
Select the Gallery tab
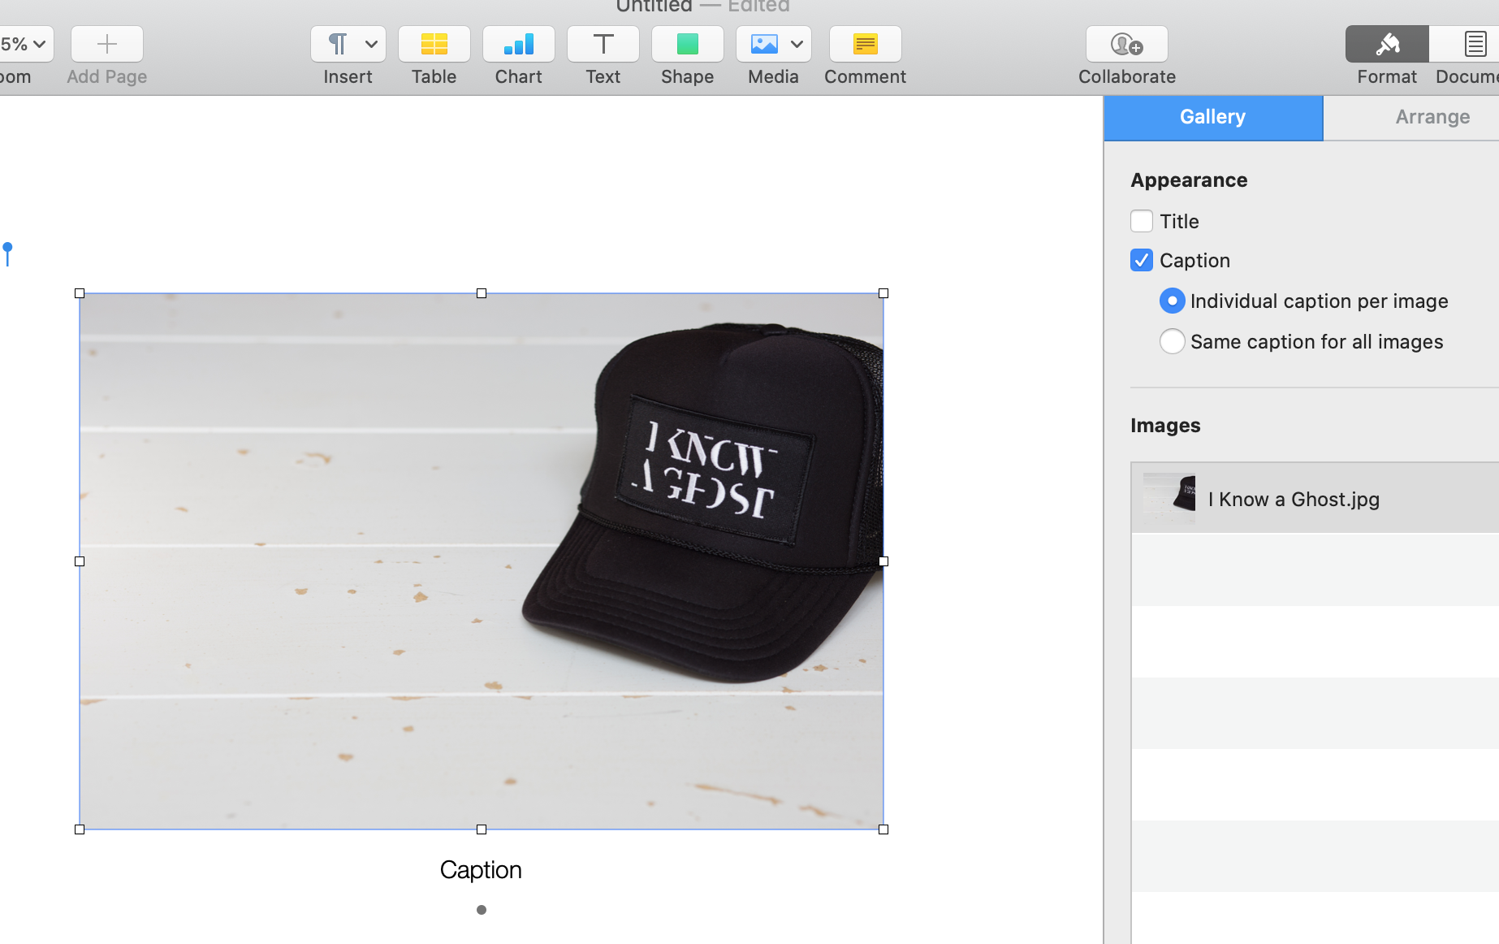(x=1212, y=117)
